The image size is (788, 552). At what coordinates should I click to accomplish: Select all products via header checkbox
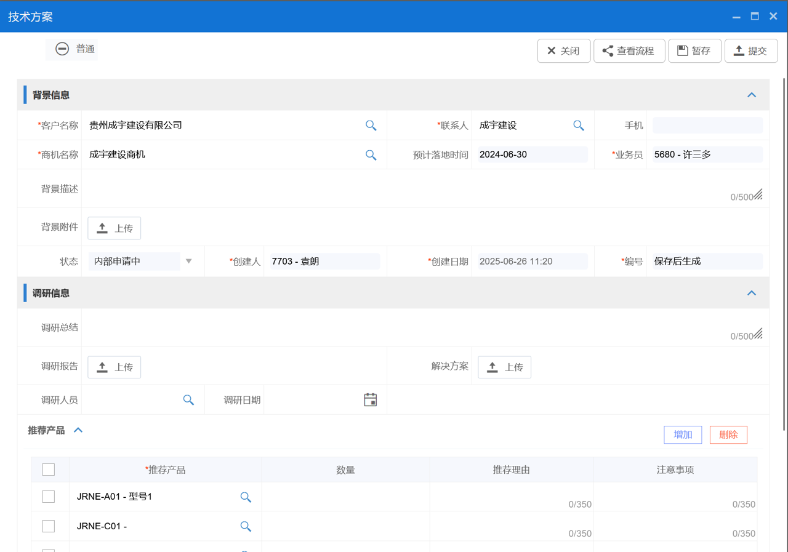tap(48, 469)
